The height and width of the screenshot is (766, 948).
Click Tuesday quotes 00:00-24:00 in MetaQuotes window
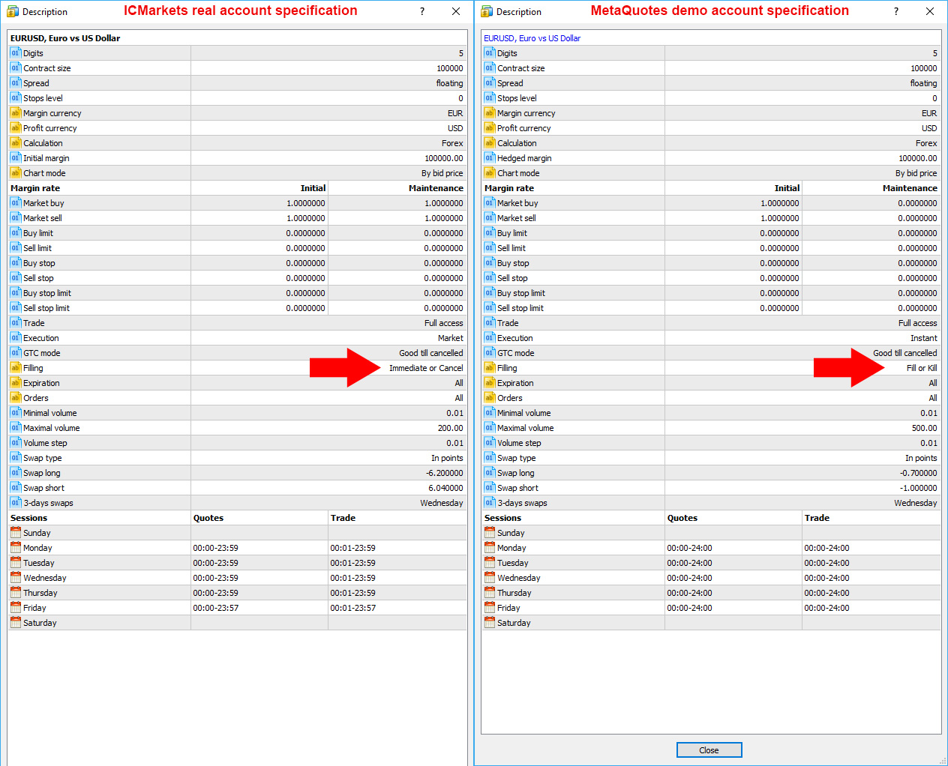(x=690, y=563)
